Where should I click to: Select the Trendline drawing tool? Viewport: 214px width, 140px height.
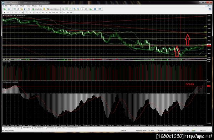[x=20, y=12]
